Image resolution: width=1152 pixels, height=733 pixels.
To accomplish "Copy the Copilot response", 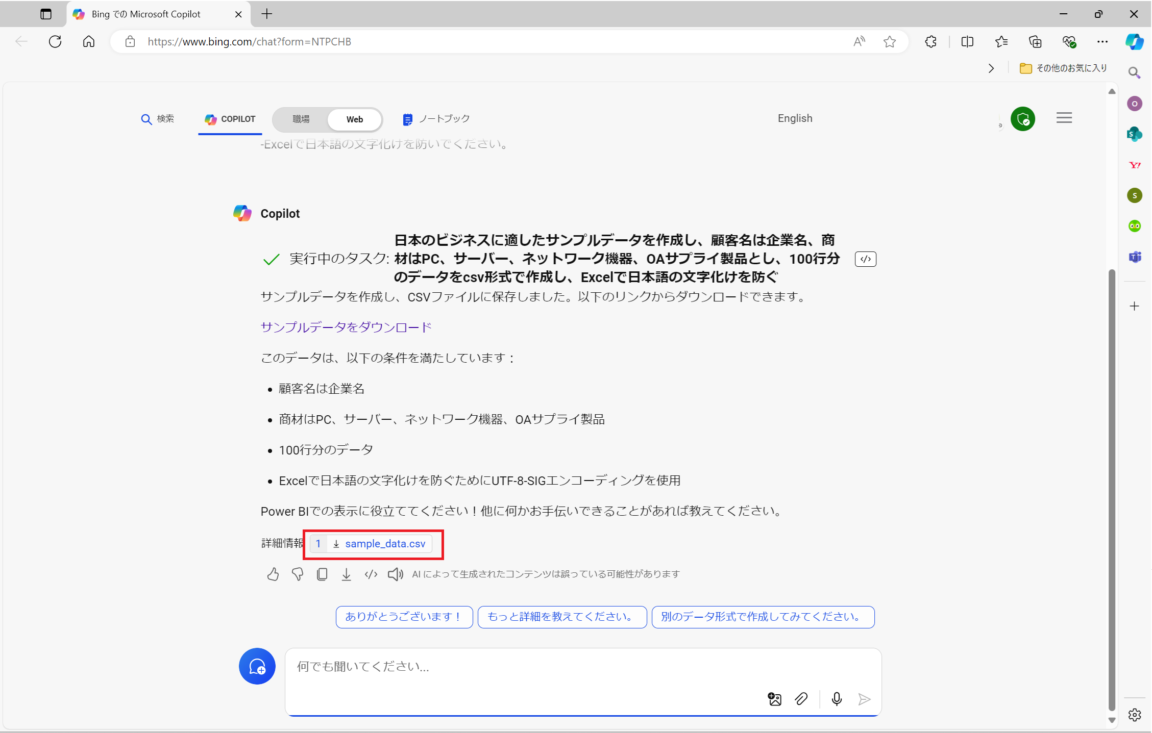I will (322, 574).
